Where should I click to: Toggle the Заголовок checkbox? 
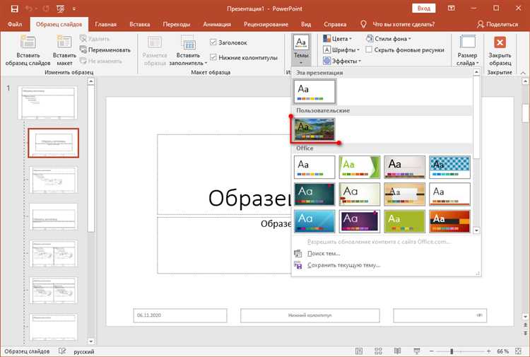pyautogui.click(x=213, y=42)
